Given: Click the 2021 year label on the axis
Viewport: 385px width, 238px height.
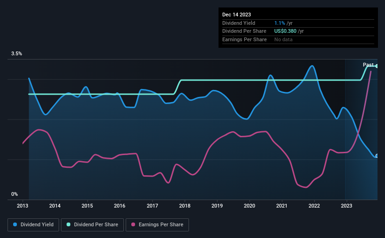Looking at the screenshot, I should point(282,206).
